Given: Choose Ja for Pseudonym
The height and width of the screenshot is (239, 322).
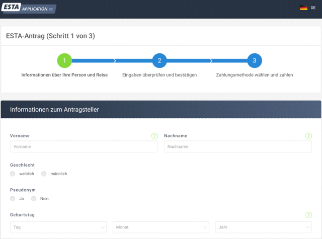Looking at the screenshot, I should 13,199.
